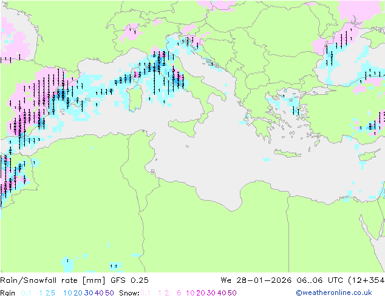Pick the Snow legend value 0.1

[x=145, y=293]
